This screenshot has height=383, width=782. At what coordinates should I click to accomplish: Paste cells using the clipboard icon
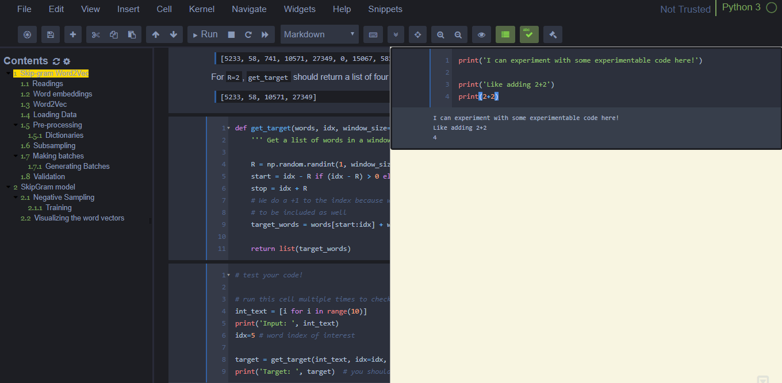tap(131, 34)
